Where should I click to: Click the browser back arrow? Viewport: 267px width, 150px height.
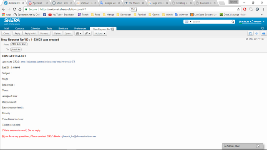coord(3,9)
